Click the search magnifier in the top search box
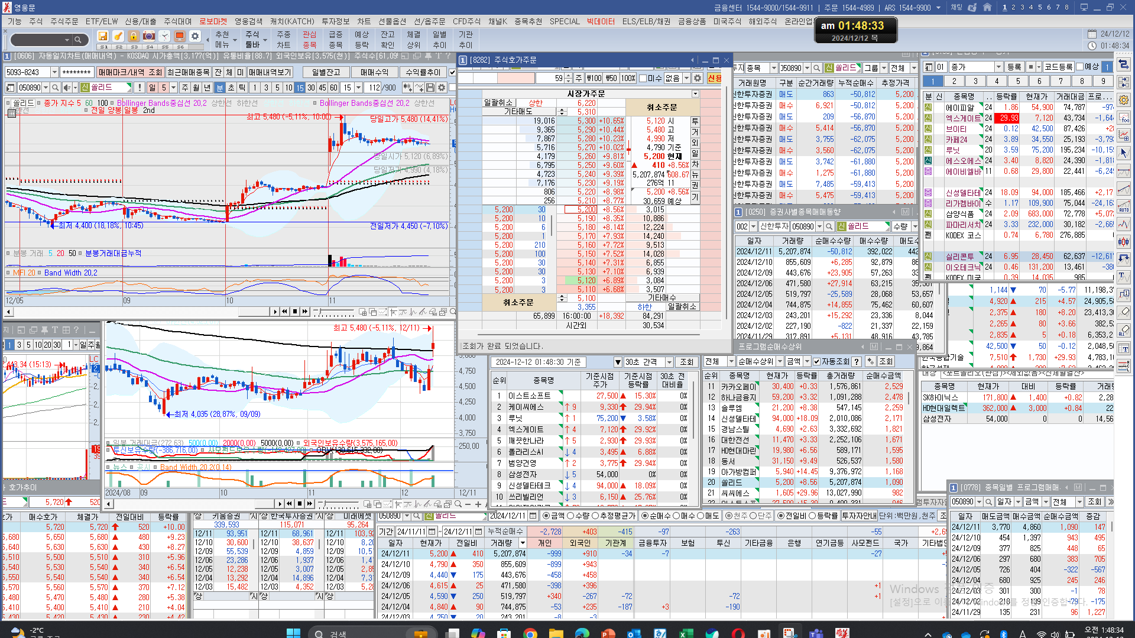Viewport: 1135px width, 638px height. click(x=77, y=40)
